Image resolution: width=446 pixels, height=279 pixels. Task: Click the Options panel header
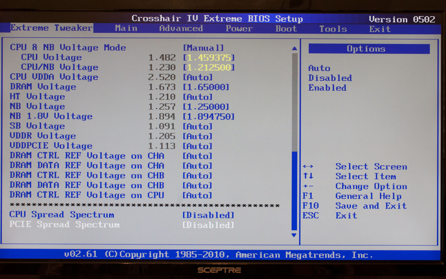tap(369, 49)
